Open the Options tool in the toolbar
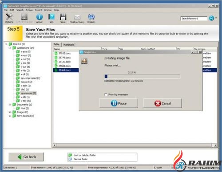The image size is (222, 172). click(9, 18)
